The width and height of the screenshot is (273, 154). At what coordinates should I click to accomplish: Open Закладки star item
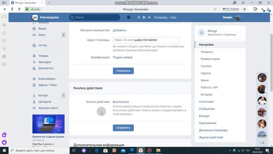44,62
